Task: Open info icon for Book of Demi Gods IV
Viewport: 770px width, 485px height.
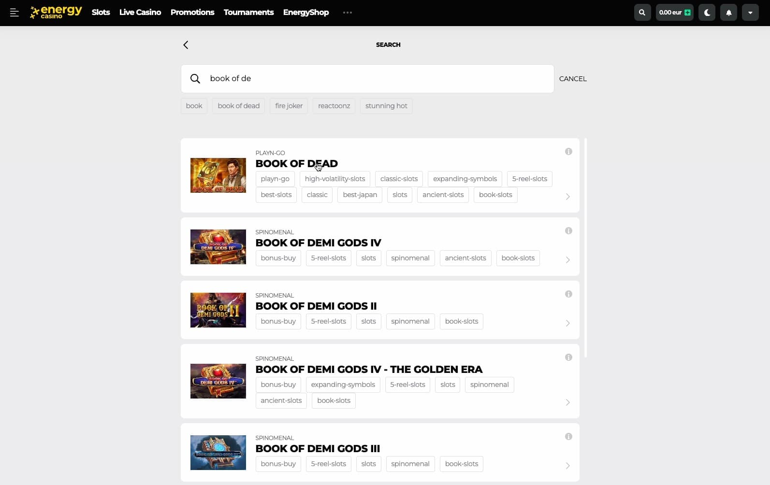Action: 568,231
